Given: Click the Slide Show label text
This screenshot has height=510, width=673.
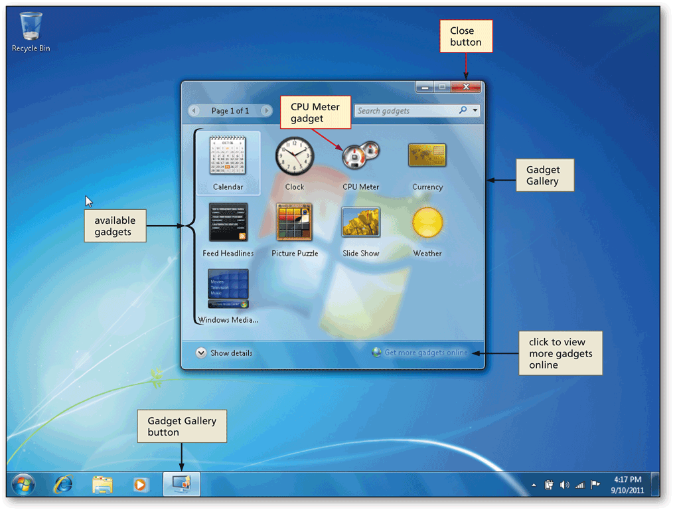Looking at the screenshot, I should [x=361, y=253].
